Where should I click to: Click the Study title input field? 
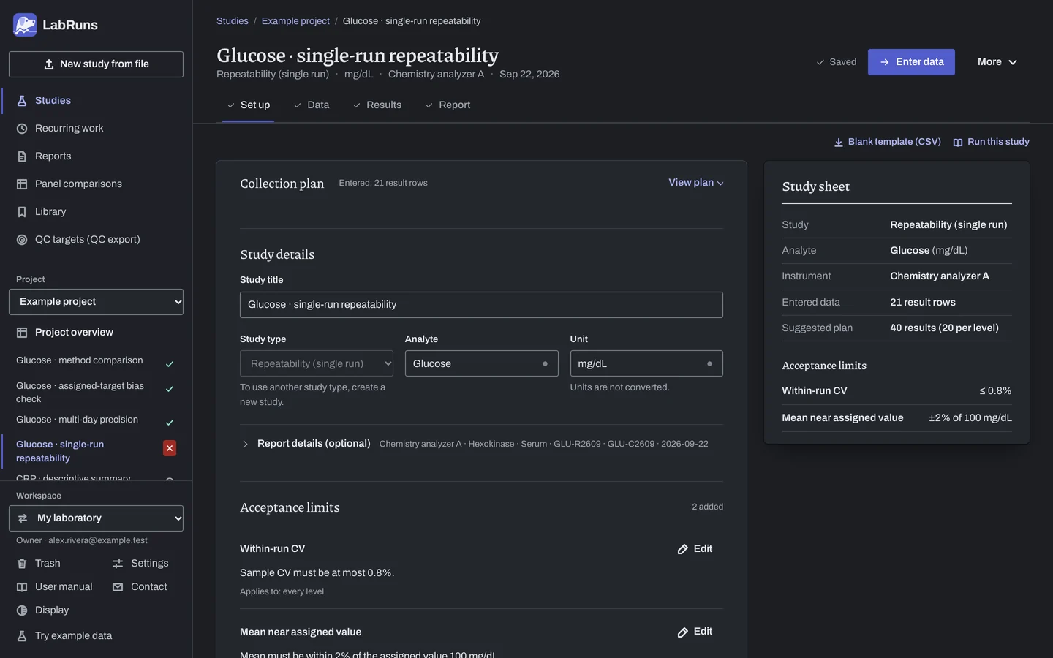(x=481, y=305)
